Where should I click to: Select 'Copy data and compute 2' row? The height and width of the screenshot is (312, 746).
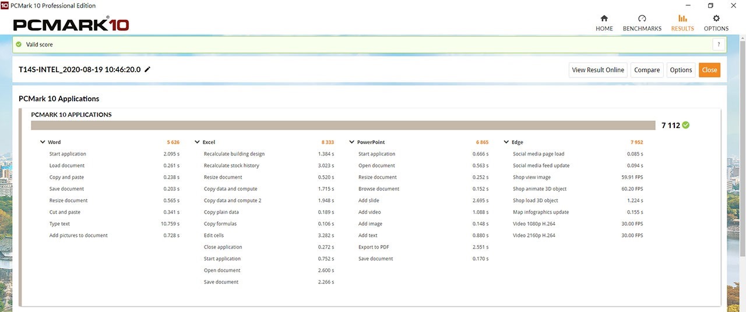269,201
